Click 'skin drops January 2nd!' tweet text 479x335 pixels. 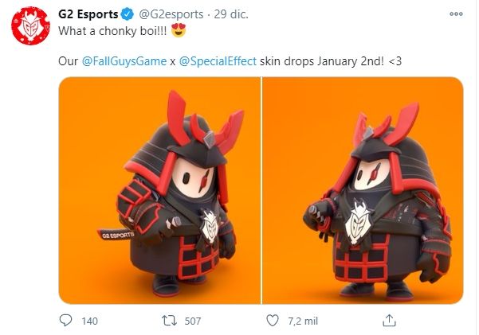coord(322,61)
